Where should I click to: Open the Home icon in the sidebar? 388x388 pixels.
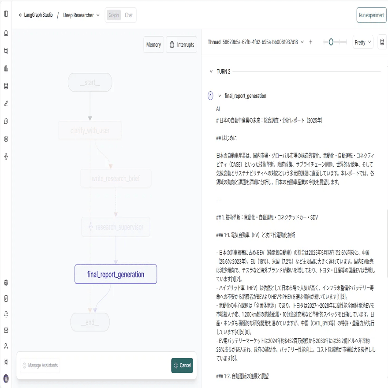click(x=6, y=33)
